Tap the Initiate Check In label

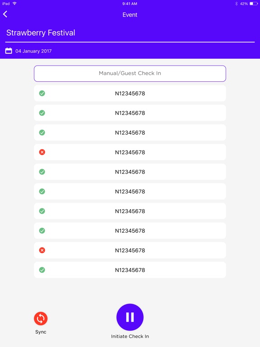(x=130, y=336)
